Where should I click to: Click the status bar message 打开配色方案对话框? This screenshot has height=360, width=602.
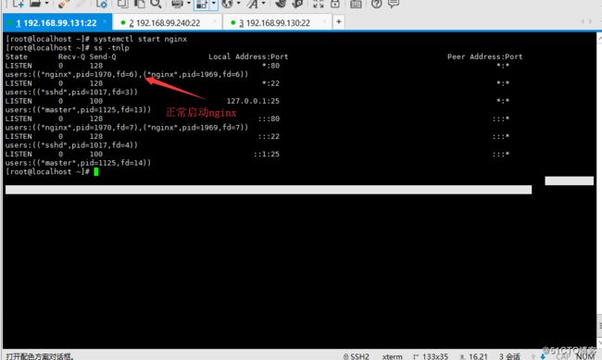(x=40, y=356)
